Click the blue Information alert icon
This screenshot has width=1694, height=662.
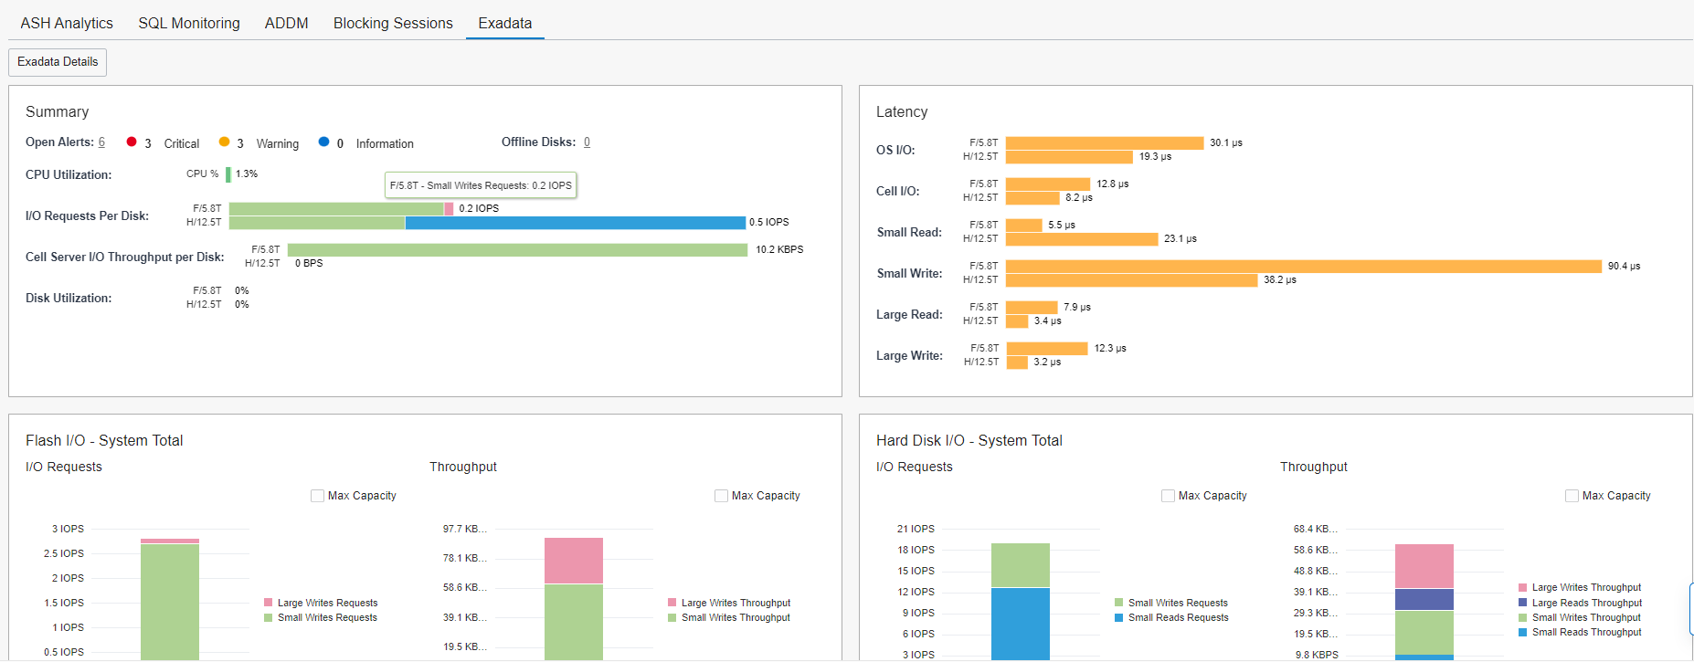[323, 142]
